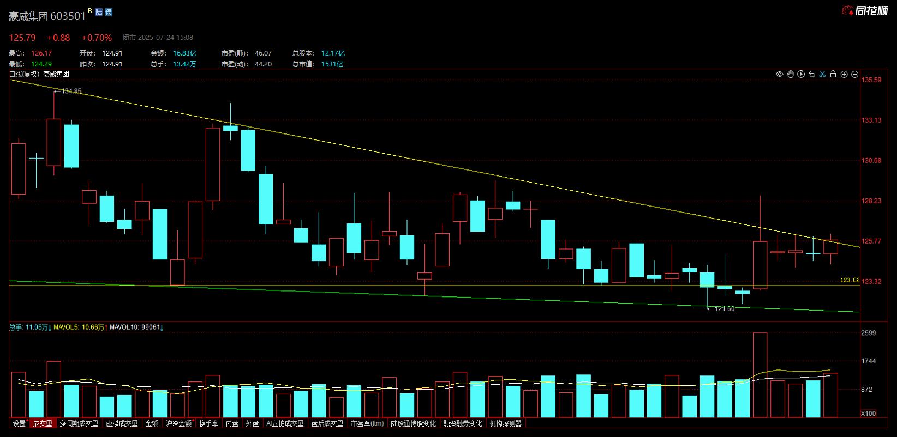
Task: Open the 设置 tab
Action: pos(19,423)
